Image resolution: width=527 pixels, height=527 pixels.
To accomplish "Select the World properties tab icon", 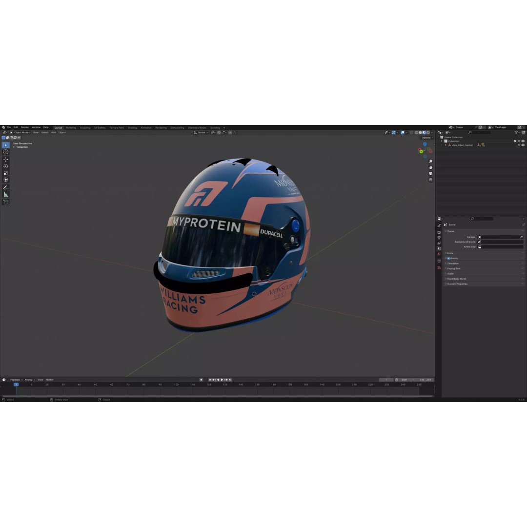I will coord(440,253).
